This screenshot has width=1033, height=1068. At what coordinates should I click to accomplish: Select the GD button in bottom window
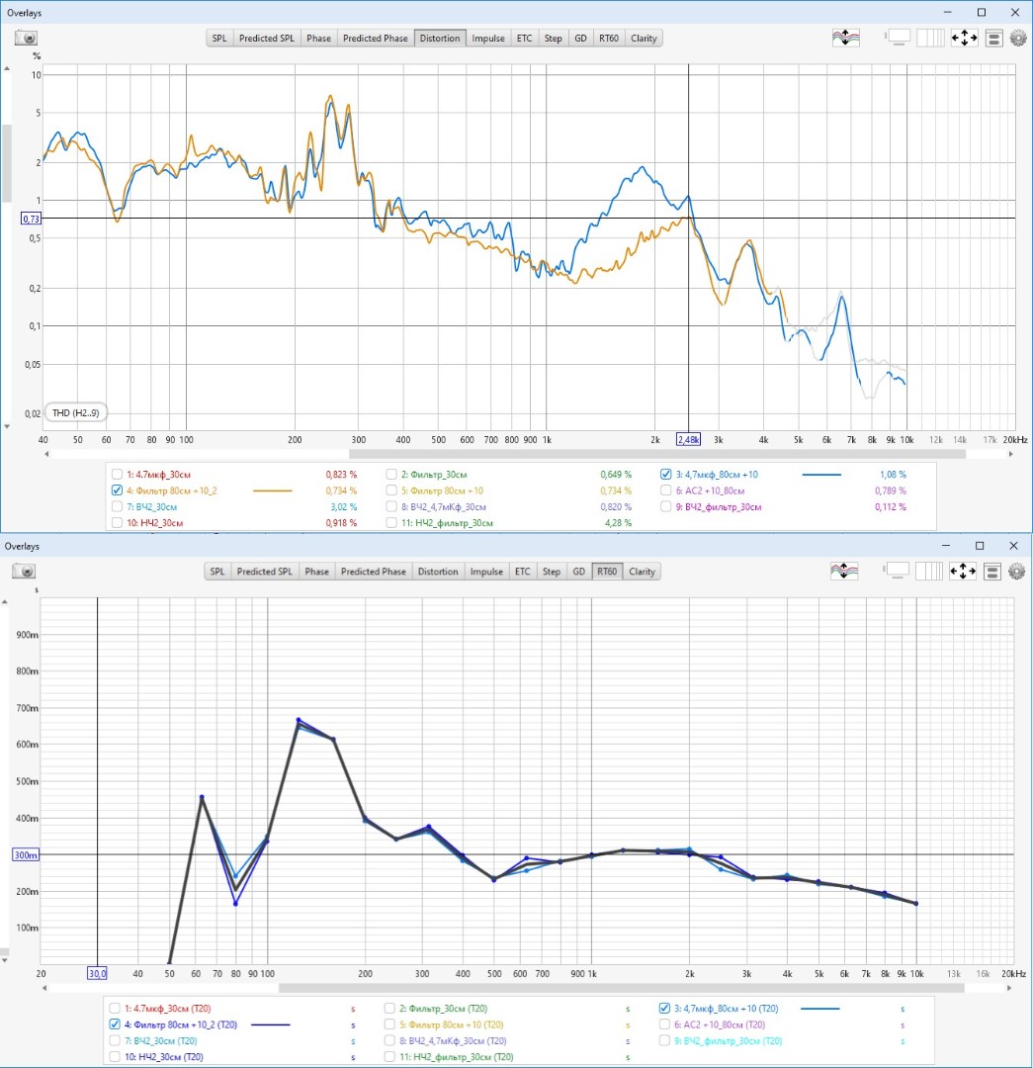(x=578, y=572)
